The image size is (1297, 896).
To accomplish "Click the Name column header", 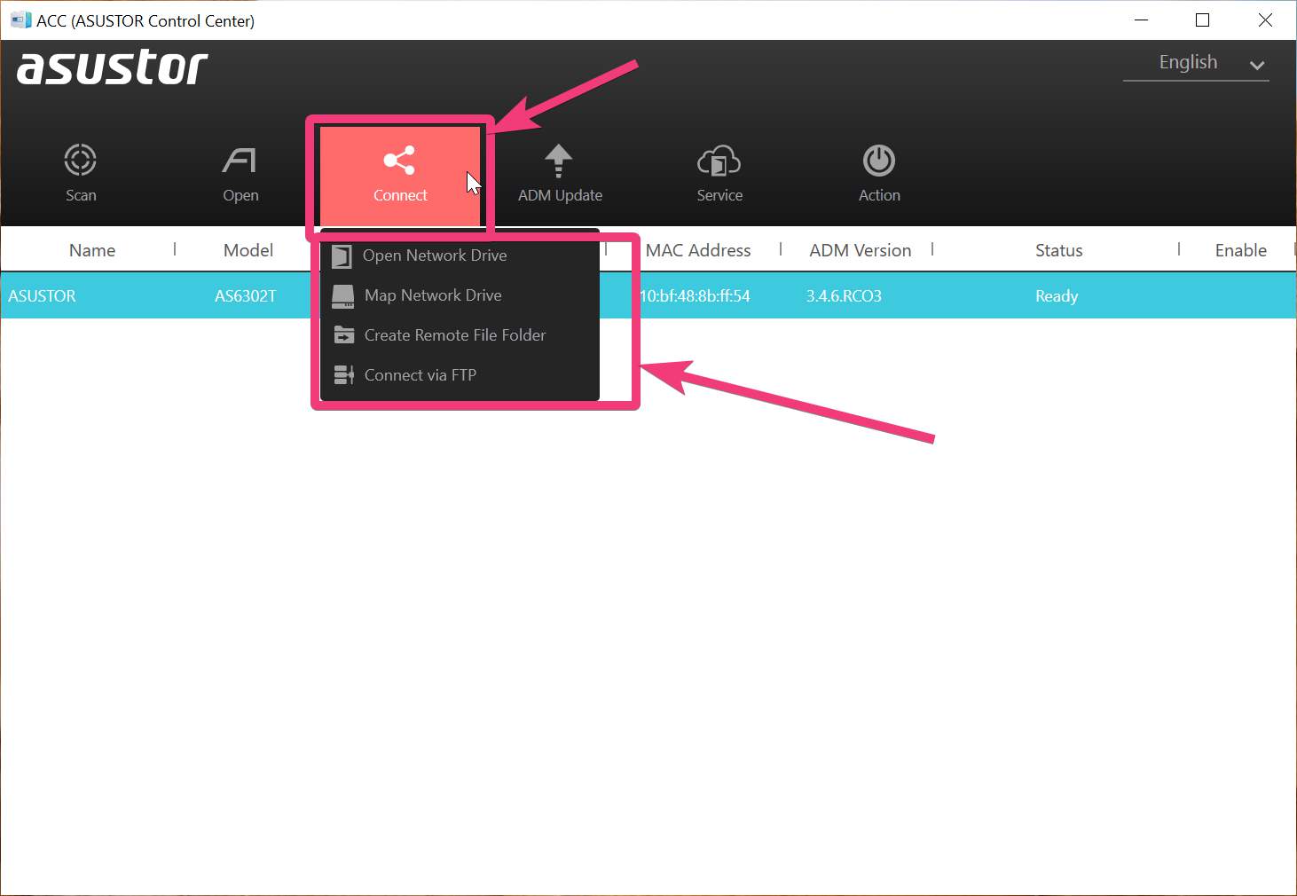I will tap(92, 250).
